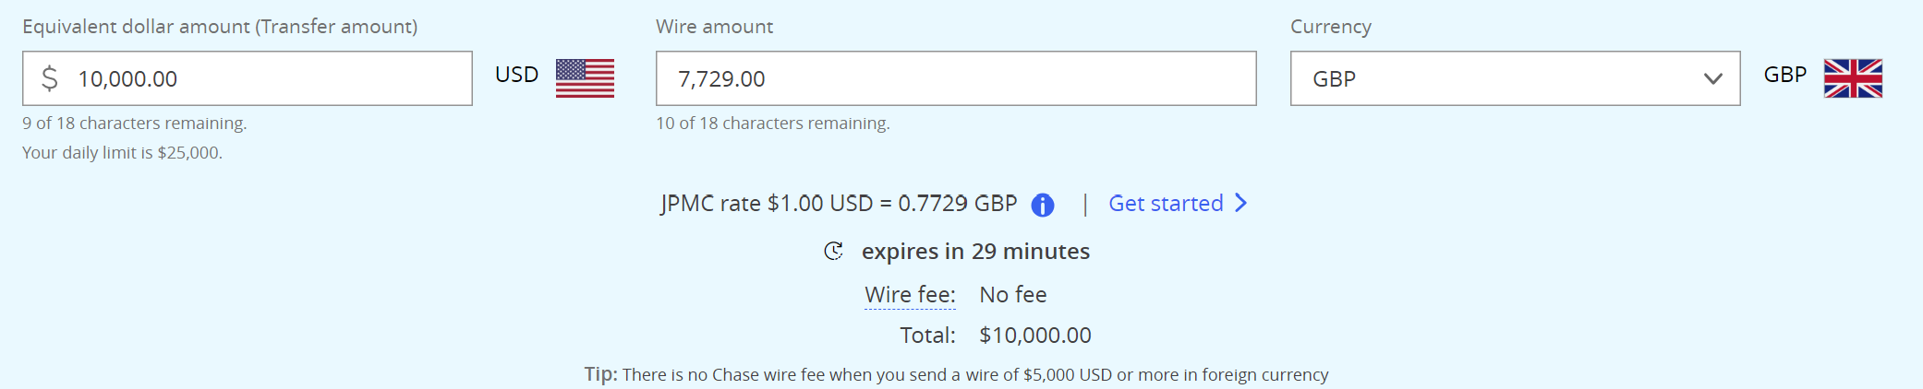Click the daily limit $25,000 note

[x=122, y=152]
